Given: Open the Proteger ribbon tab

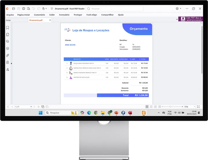Looking at the screenshot, I should click(x=78, y=15).
